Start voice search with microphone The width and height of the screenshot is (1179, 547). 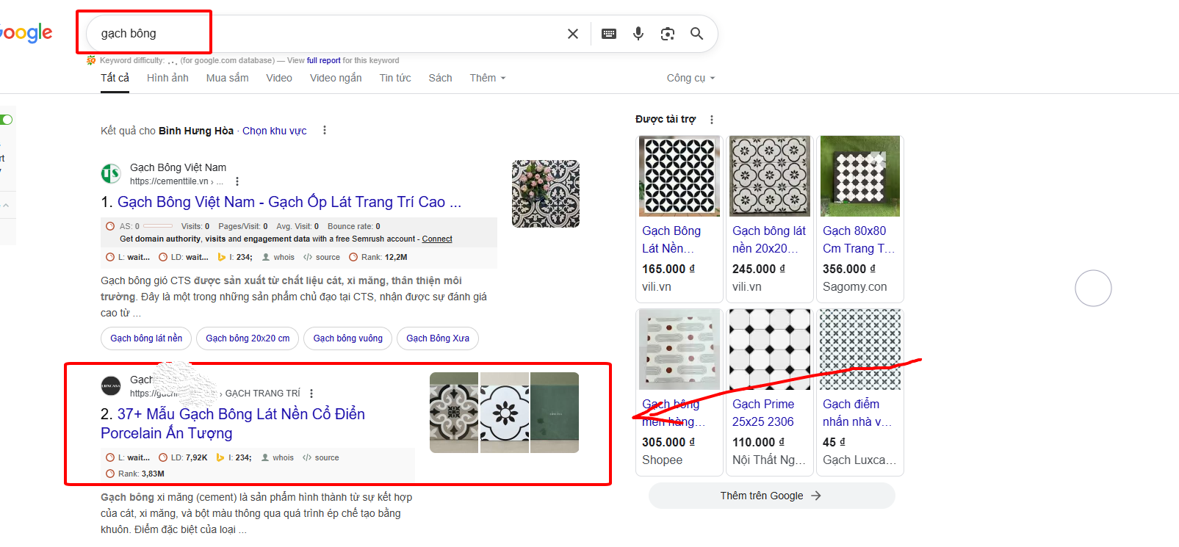638,34
